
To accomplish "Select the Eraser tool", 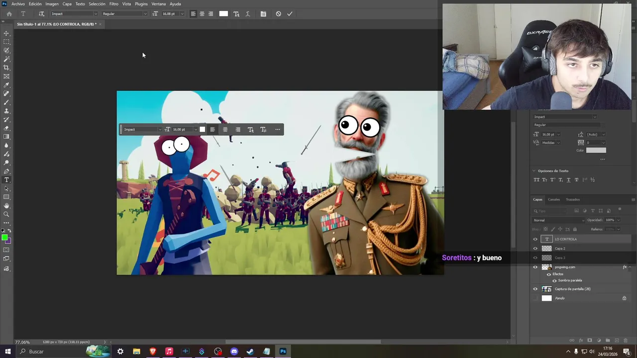I will 6,128.
